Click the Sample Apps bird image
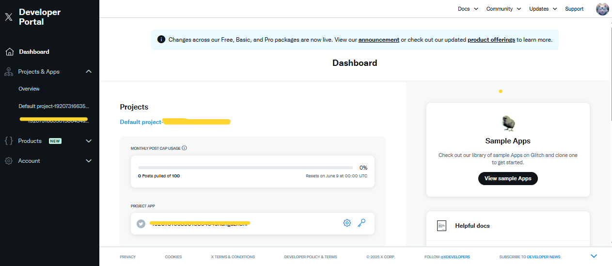612x266 pixels. [x=508, y=123]
